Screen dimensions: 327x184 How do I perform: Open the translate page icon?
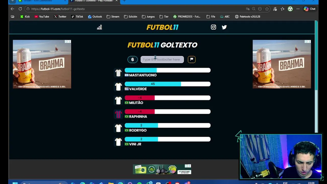point(248,9)
